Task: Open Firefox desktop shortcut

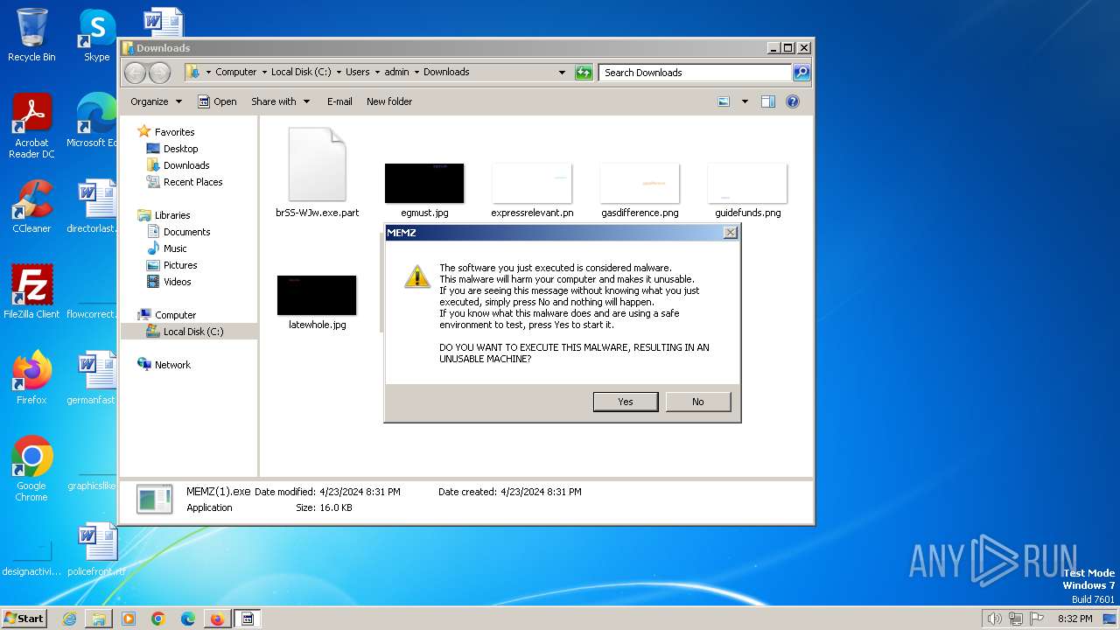Action: 31,378
